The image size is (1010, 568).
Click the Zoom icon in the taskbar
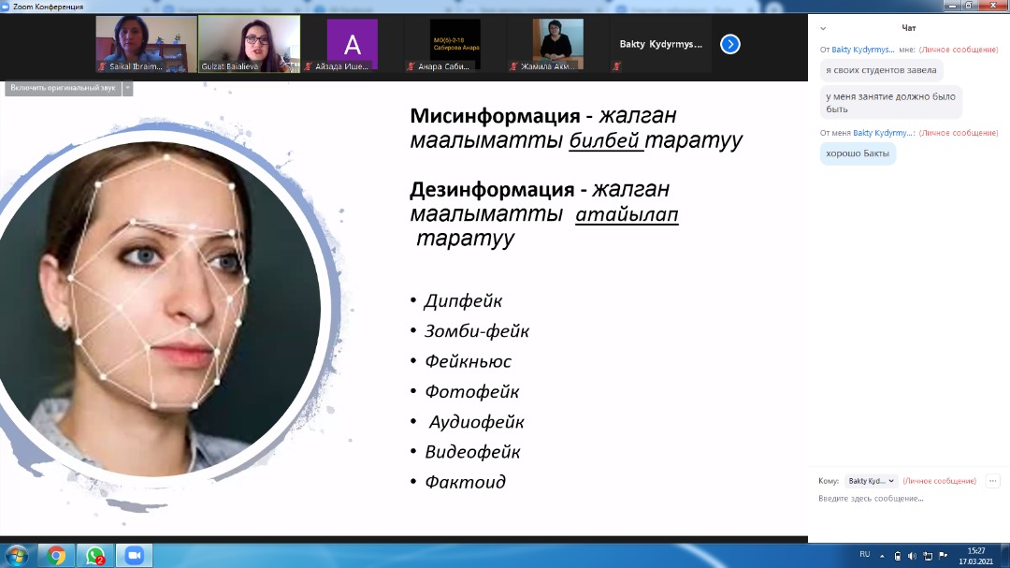click(133, 555)
